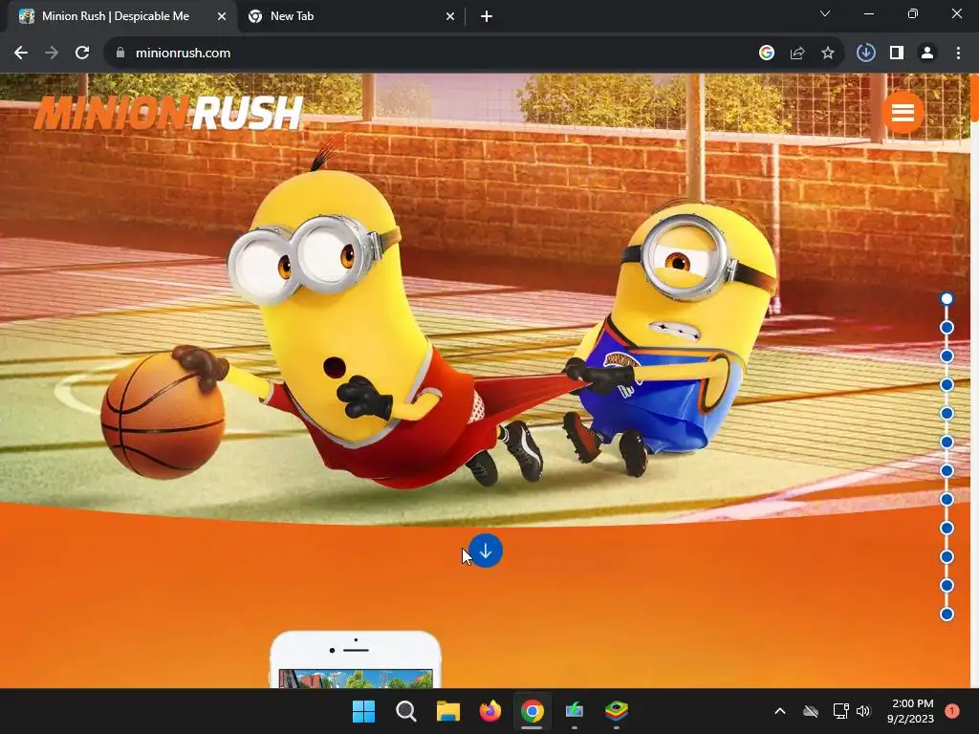Jump to the seventh section dot
The width and height of the screenshot is (979, 734).
947,471
